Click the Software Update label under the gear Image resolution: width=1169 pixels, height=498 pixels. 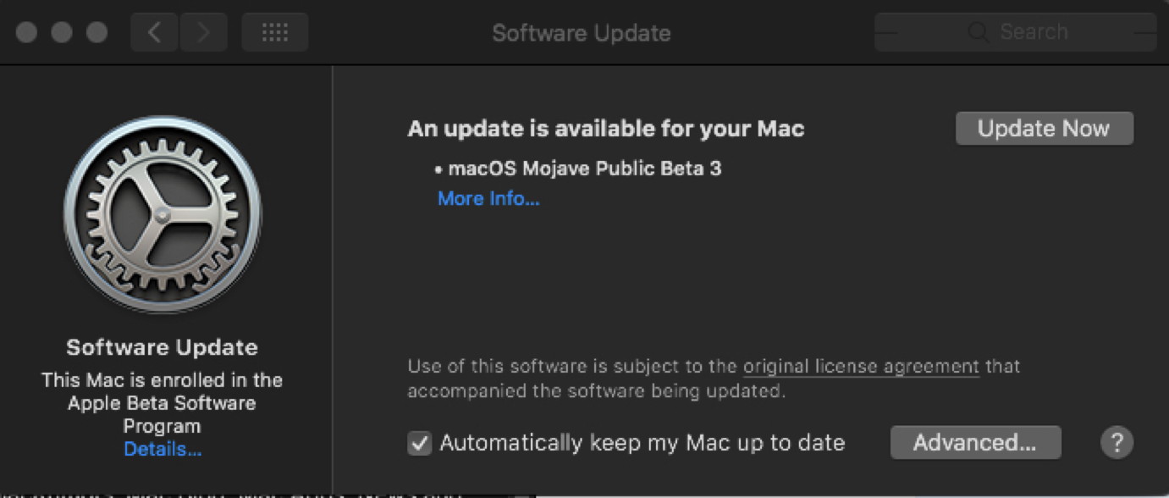tap(162, 347)
